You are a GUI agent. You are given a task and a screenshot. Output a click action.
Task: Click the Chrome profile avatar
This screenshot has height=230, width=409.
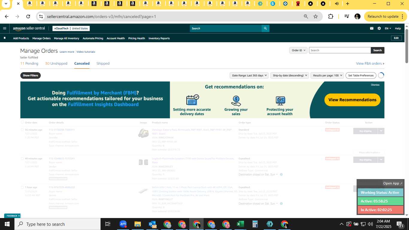click(x=357, y=16)
